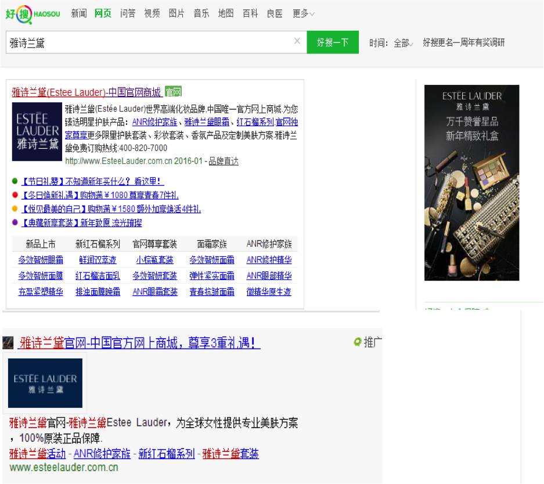Viewport: 544px width, 484px height.
Task: Switch to the 新闻 tab
Action: coord(79,13)
